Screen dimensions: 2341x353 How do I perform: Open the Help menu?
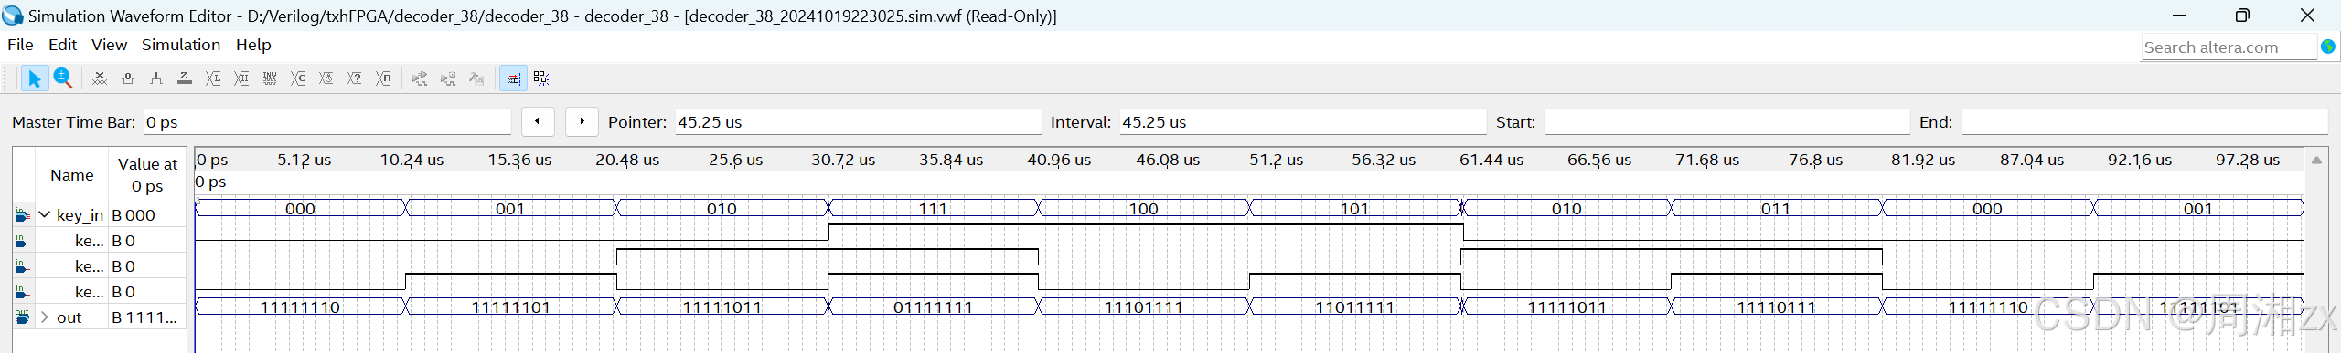point(253,45)
